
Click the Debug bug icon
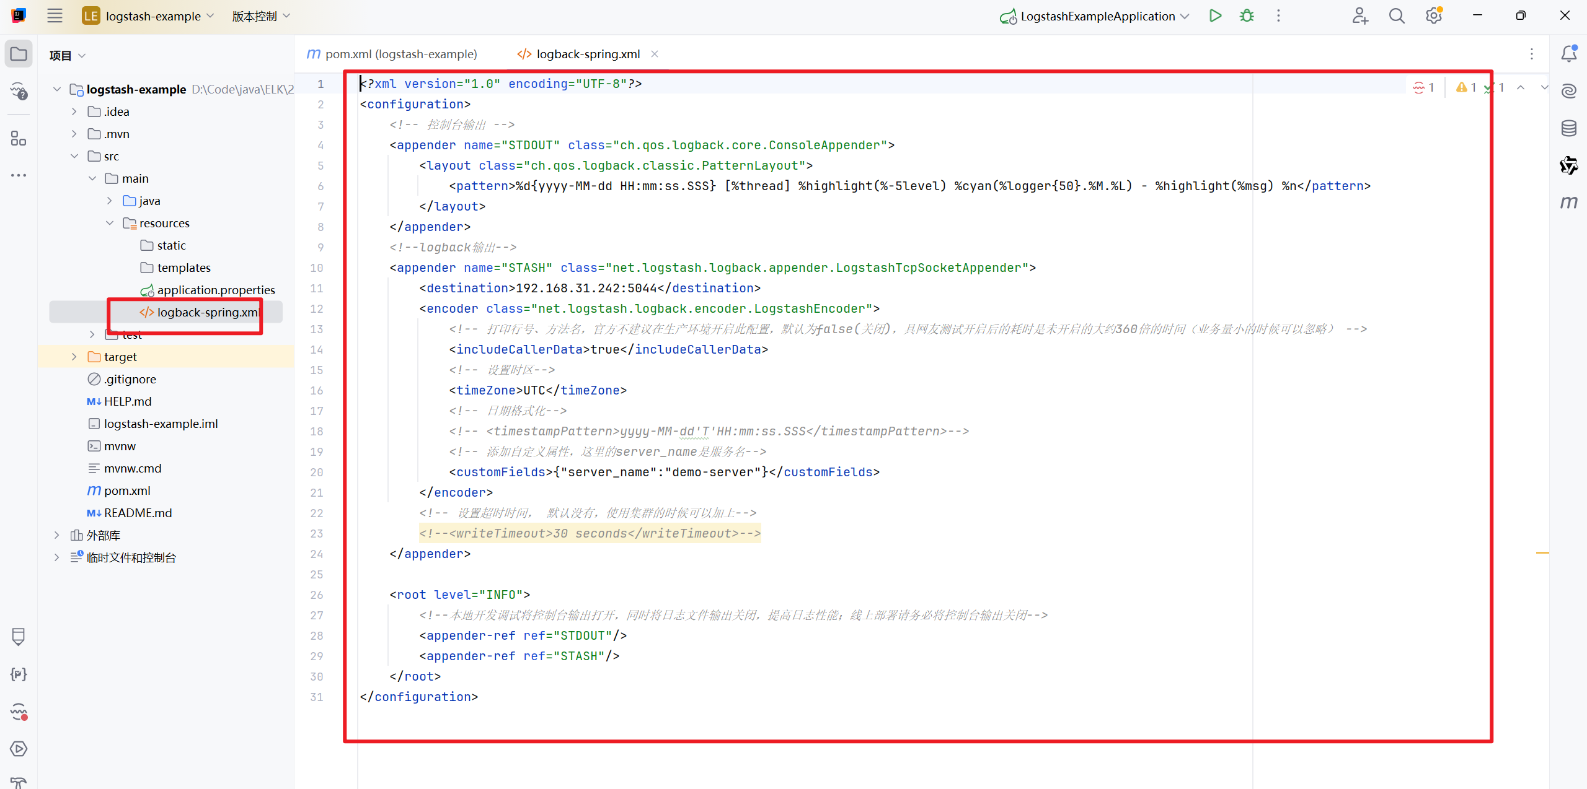(x=1247, y=16)
